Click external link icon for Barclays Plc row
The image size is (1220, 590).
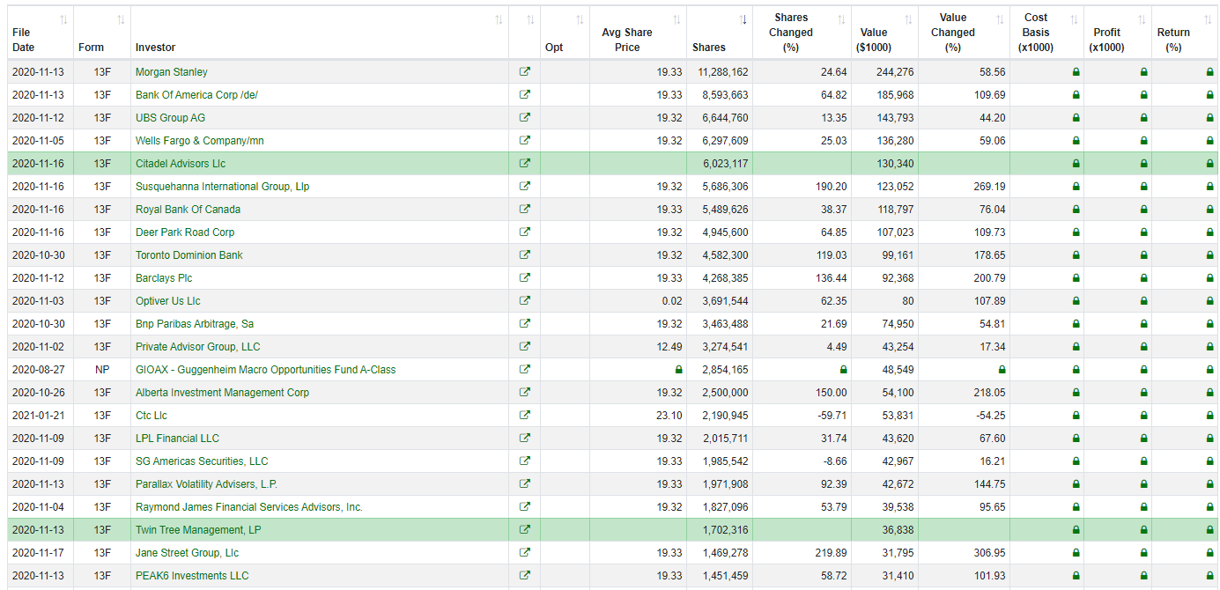(525, 278)
